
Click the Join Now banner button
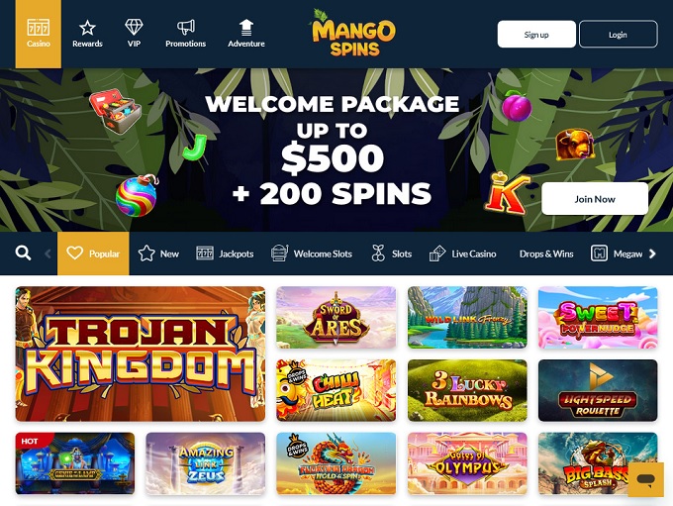point(595,199)
